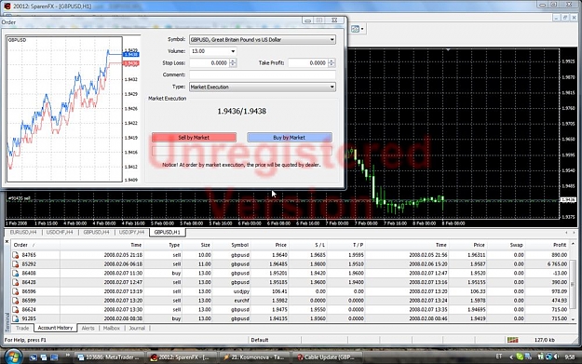Click the Take Profit value field
Screen dimensions: 582x364
308,63
